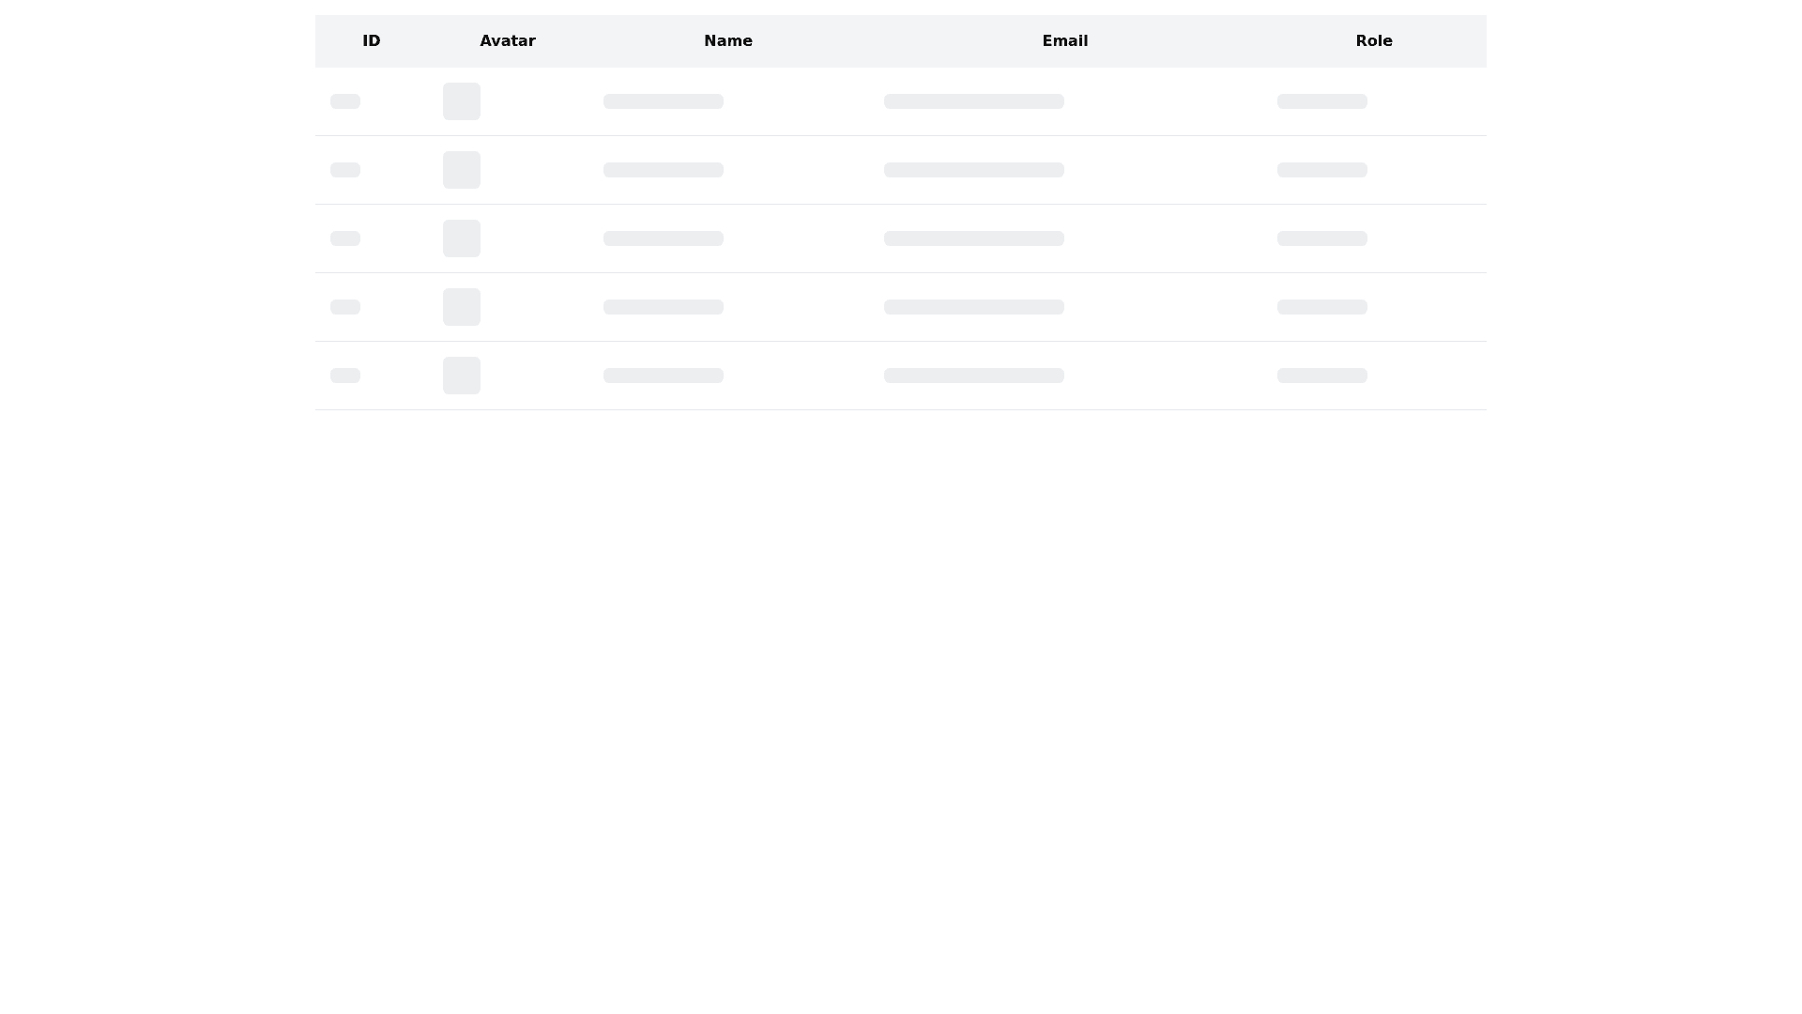Click fourth row avatar placeholder
This screenshot has width=1802, height=1014.
tap(462, 307)
